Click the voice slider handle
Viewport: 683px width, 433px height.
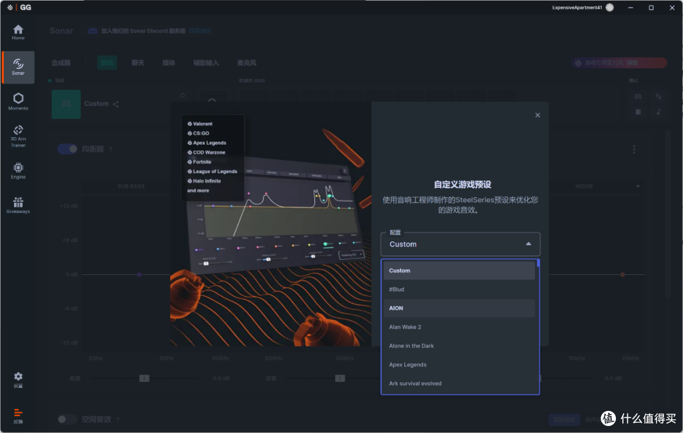pos(340,378)
